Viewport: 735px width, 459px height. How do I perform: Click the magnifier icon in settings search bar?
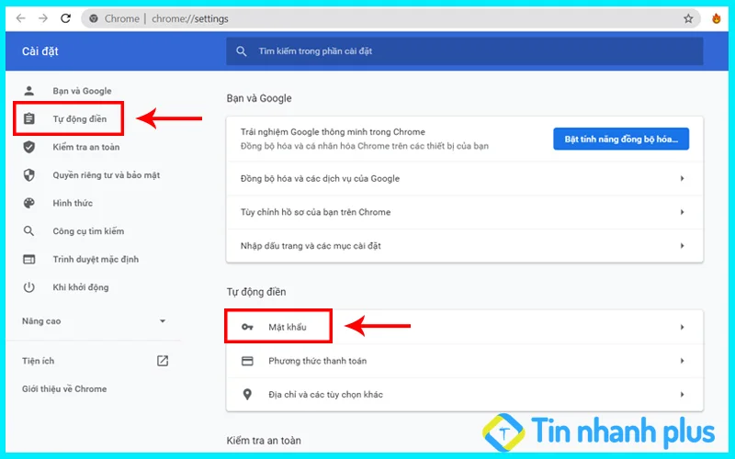coord(242,51)
